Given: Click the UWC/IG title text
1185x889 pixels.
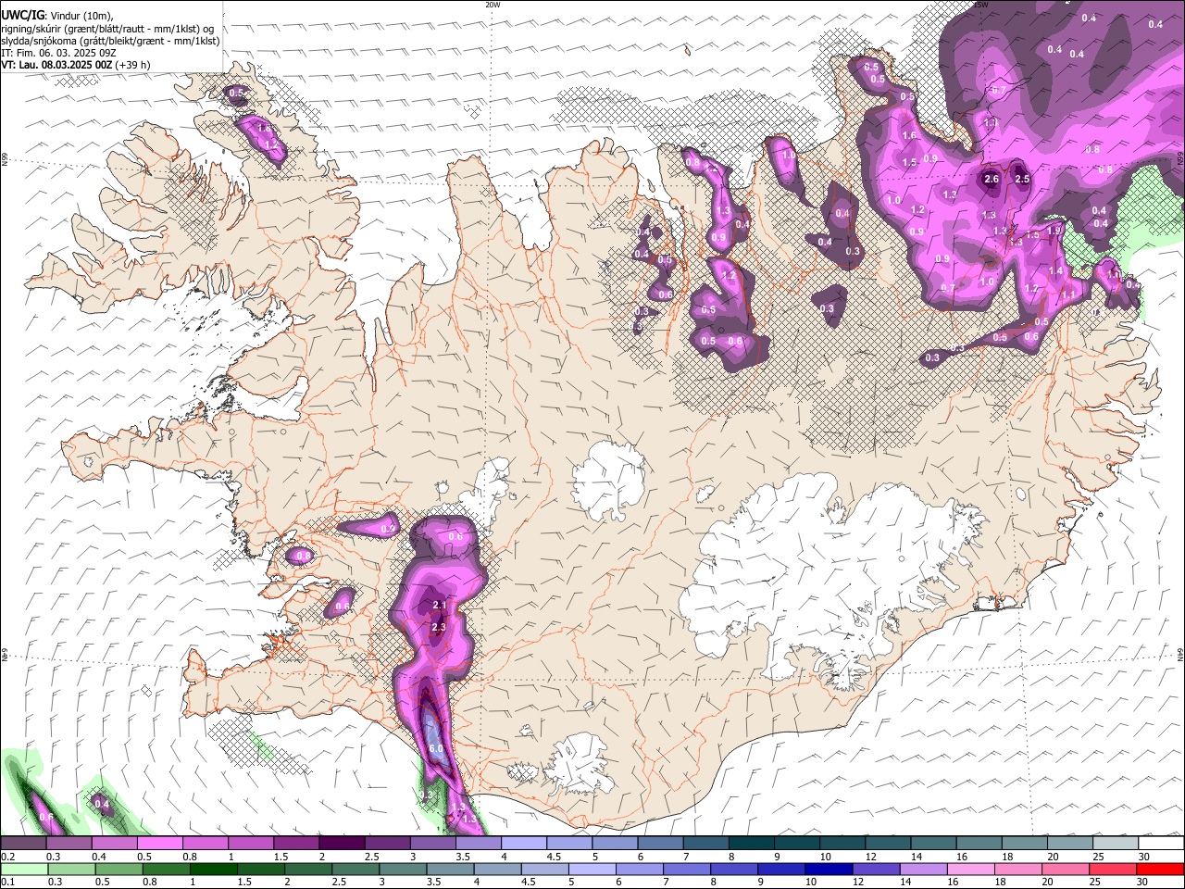Looking at the screenshot, I should pos(22,16).
